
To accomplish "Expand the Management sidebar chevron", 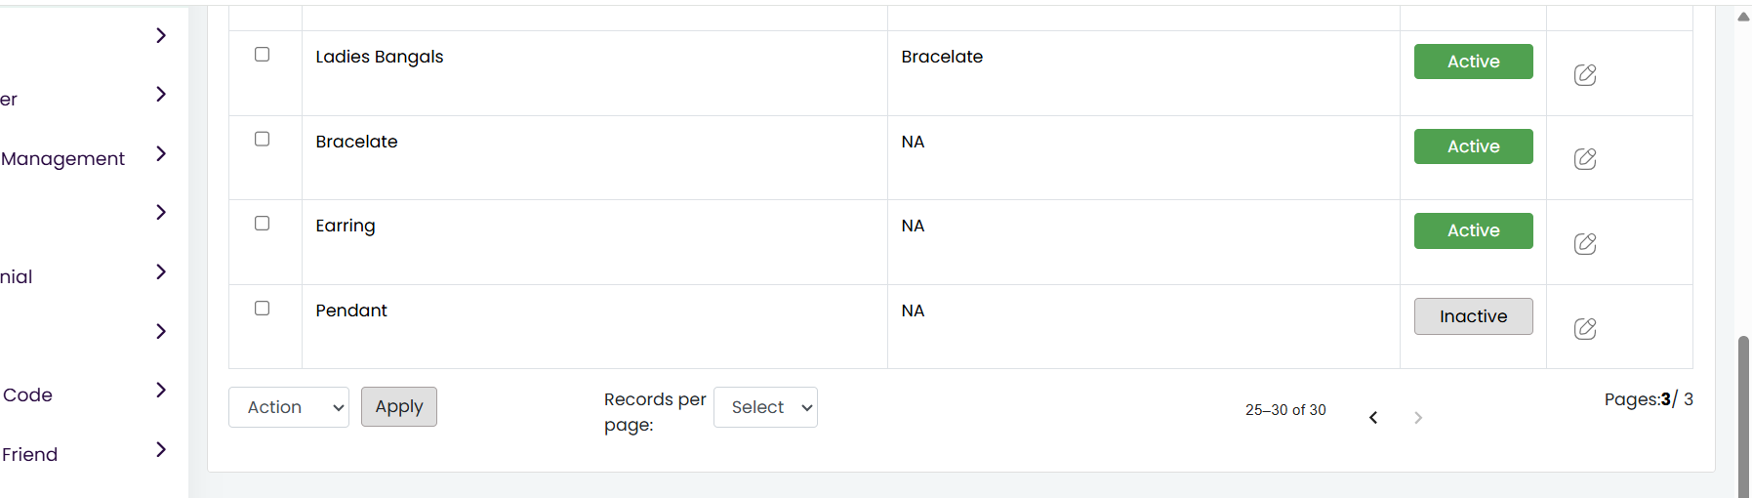I will click(161, 153).
